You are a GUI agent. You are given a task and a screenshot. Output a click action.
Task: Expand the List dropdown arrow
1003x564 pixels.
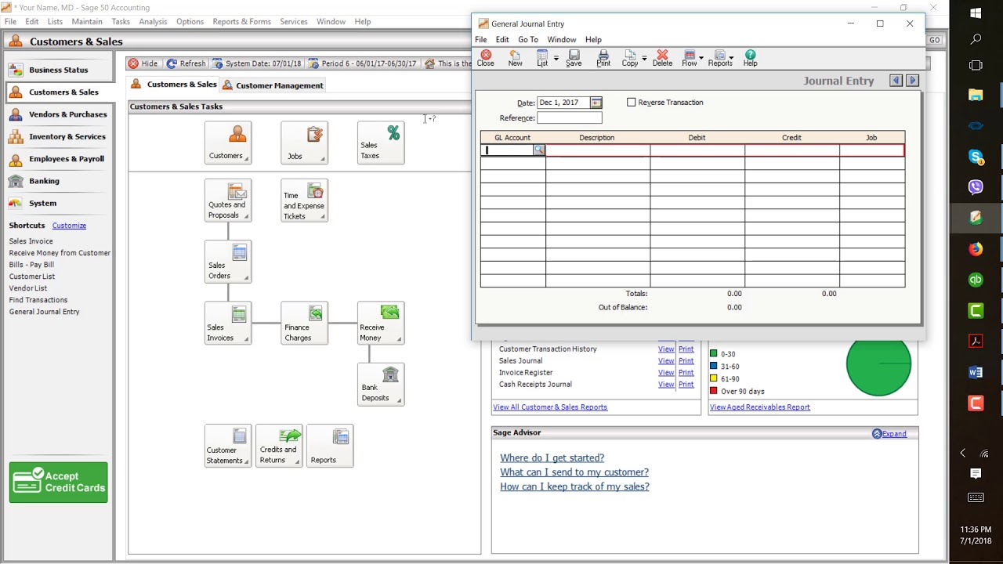(556, 58)
